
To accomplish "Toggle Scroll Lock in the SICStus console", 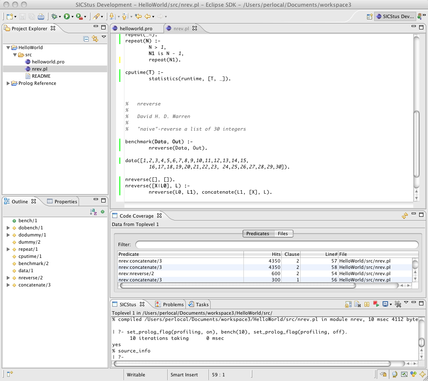I will [x=348, y=304].
